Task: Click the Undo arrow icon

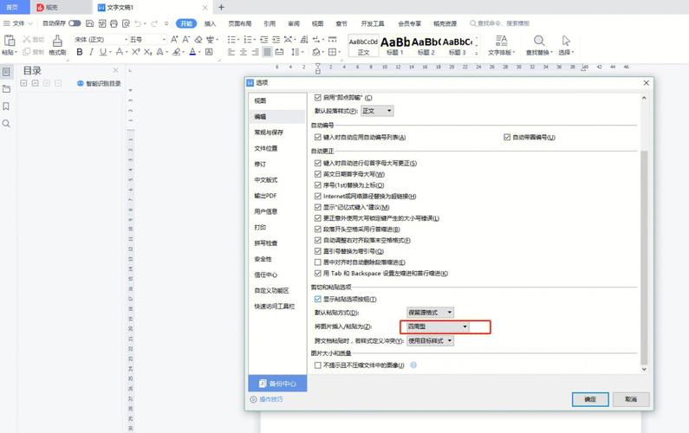Action: click(x=138, y=23)
